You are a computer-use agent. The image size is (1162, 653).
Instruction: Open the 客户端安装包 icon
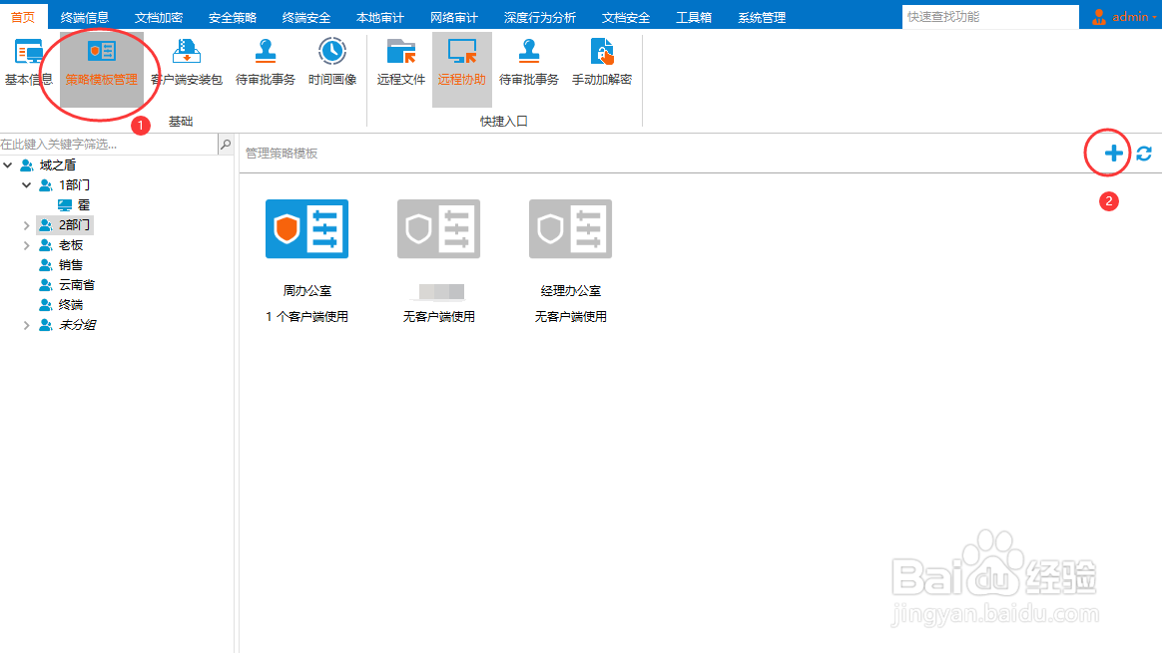(187, 63)
